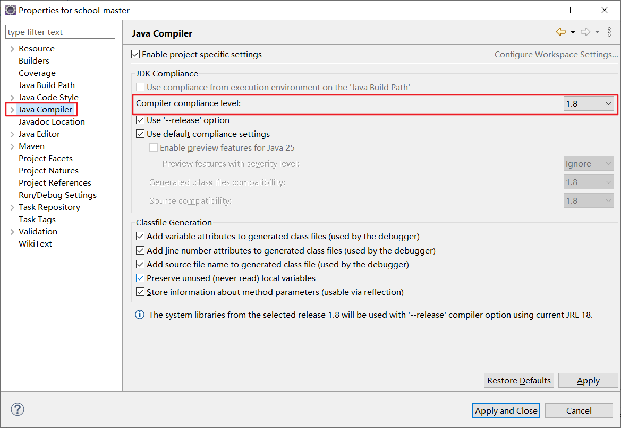
Task: Expand the Validation tree node
Action: tap(12, 232)
